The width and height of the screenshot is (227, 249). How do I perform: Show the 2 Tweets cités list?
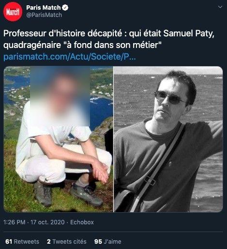click(x=67, y=242)
